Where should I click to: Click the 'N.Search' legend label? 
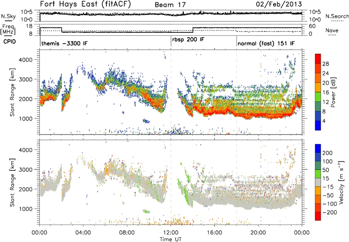337,16
